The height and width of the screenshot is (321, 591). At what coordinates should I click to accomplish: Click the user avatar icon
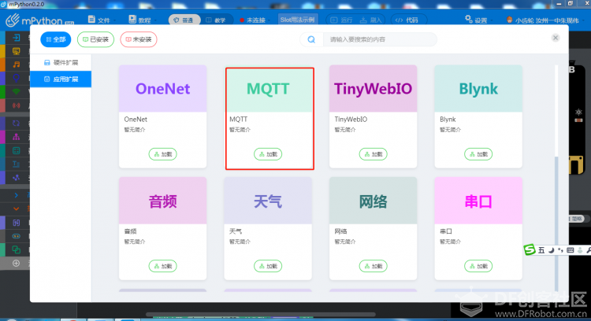[510, 20]
